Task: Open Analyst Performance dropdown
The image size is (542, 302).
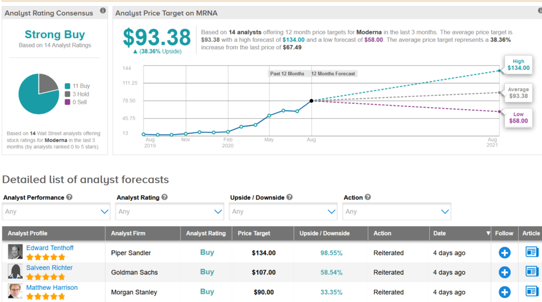Action: pos(56,211)
